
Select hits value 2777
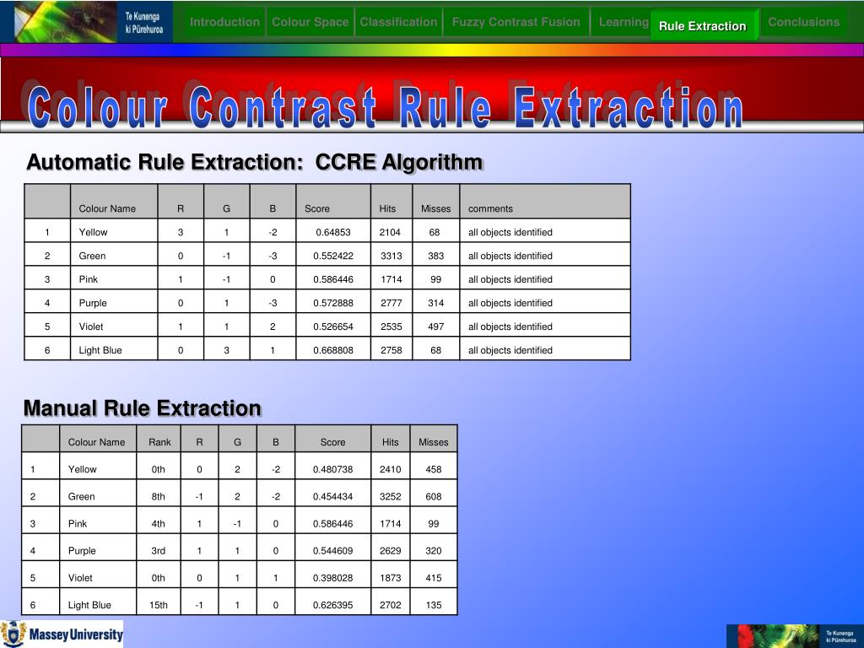coord(391,303)
